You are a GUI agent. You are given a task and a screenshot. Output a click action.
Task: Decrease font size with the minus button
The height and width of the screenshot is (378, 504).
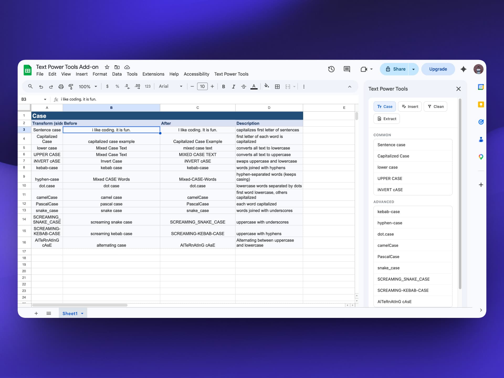pos(192,86)
